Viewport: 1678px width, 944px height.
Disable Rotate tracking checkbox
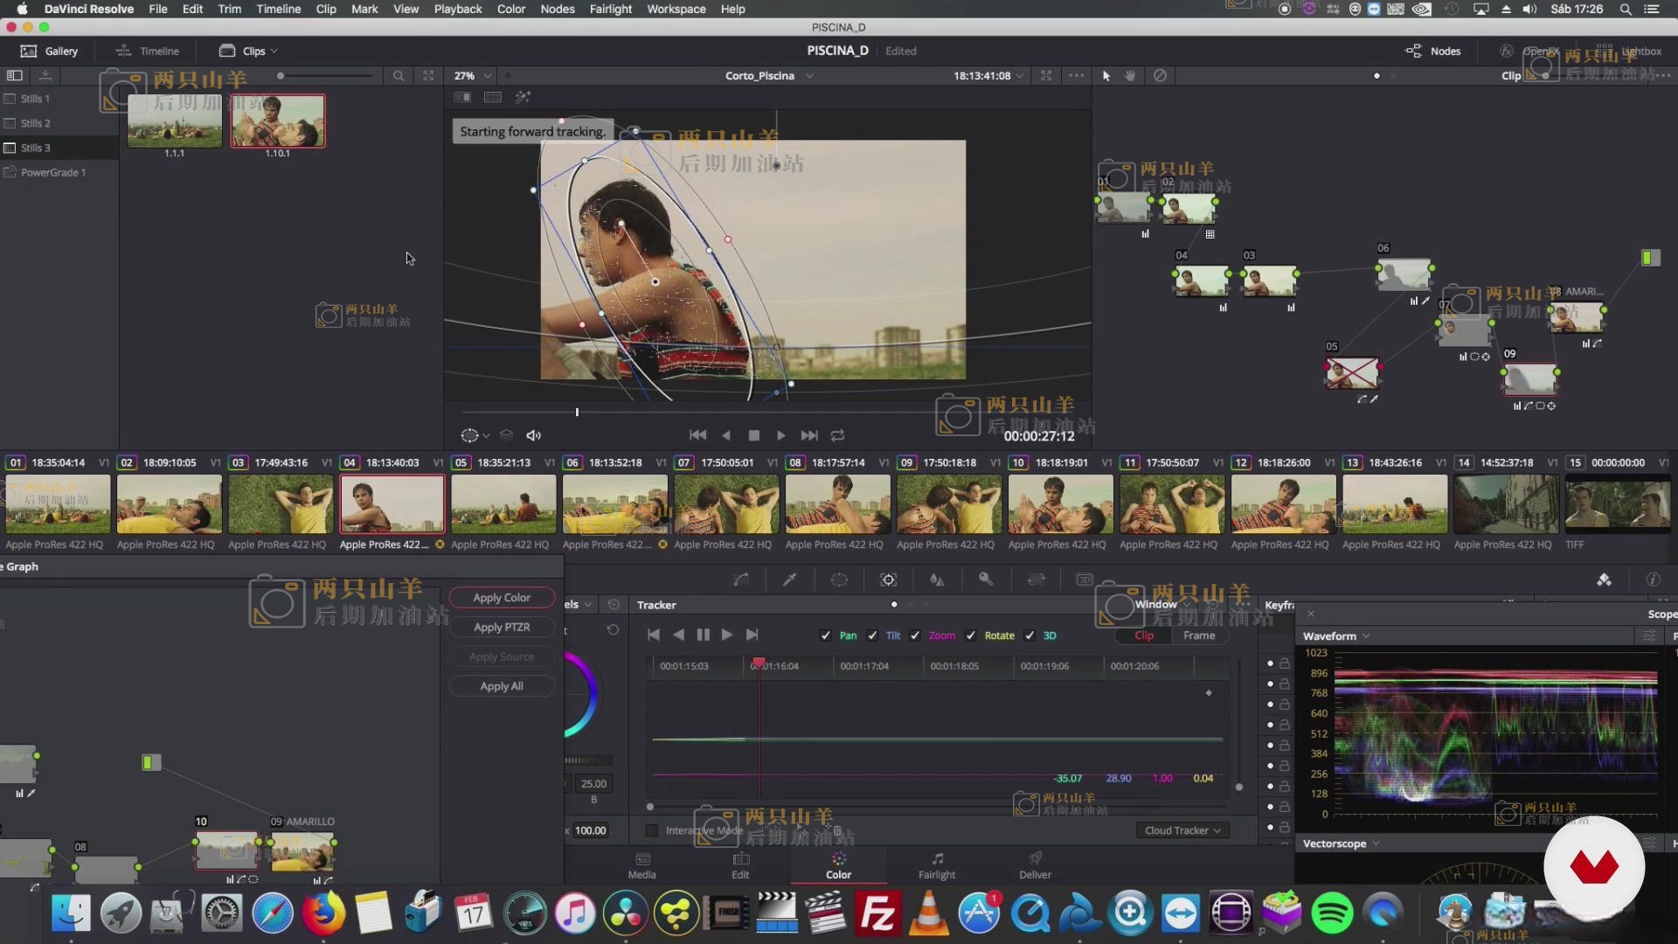coord(971,635)
